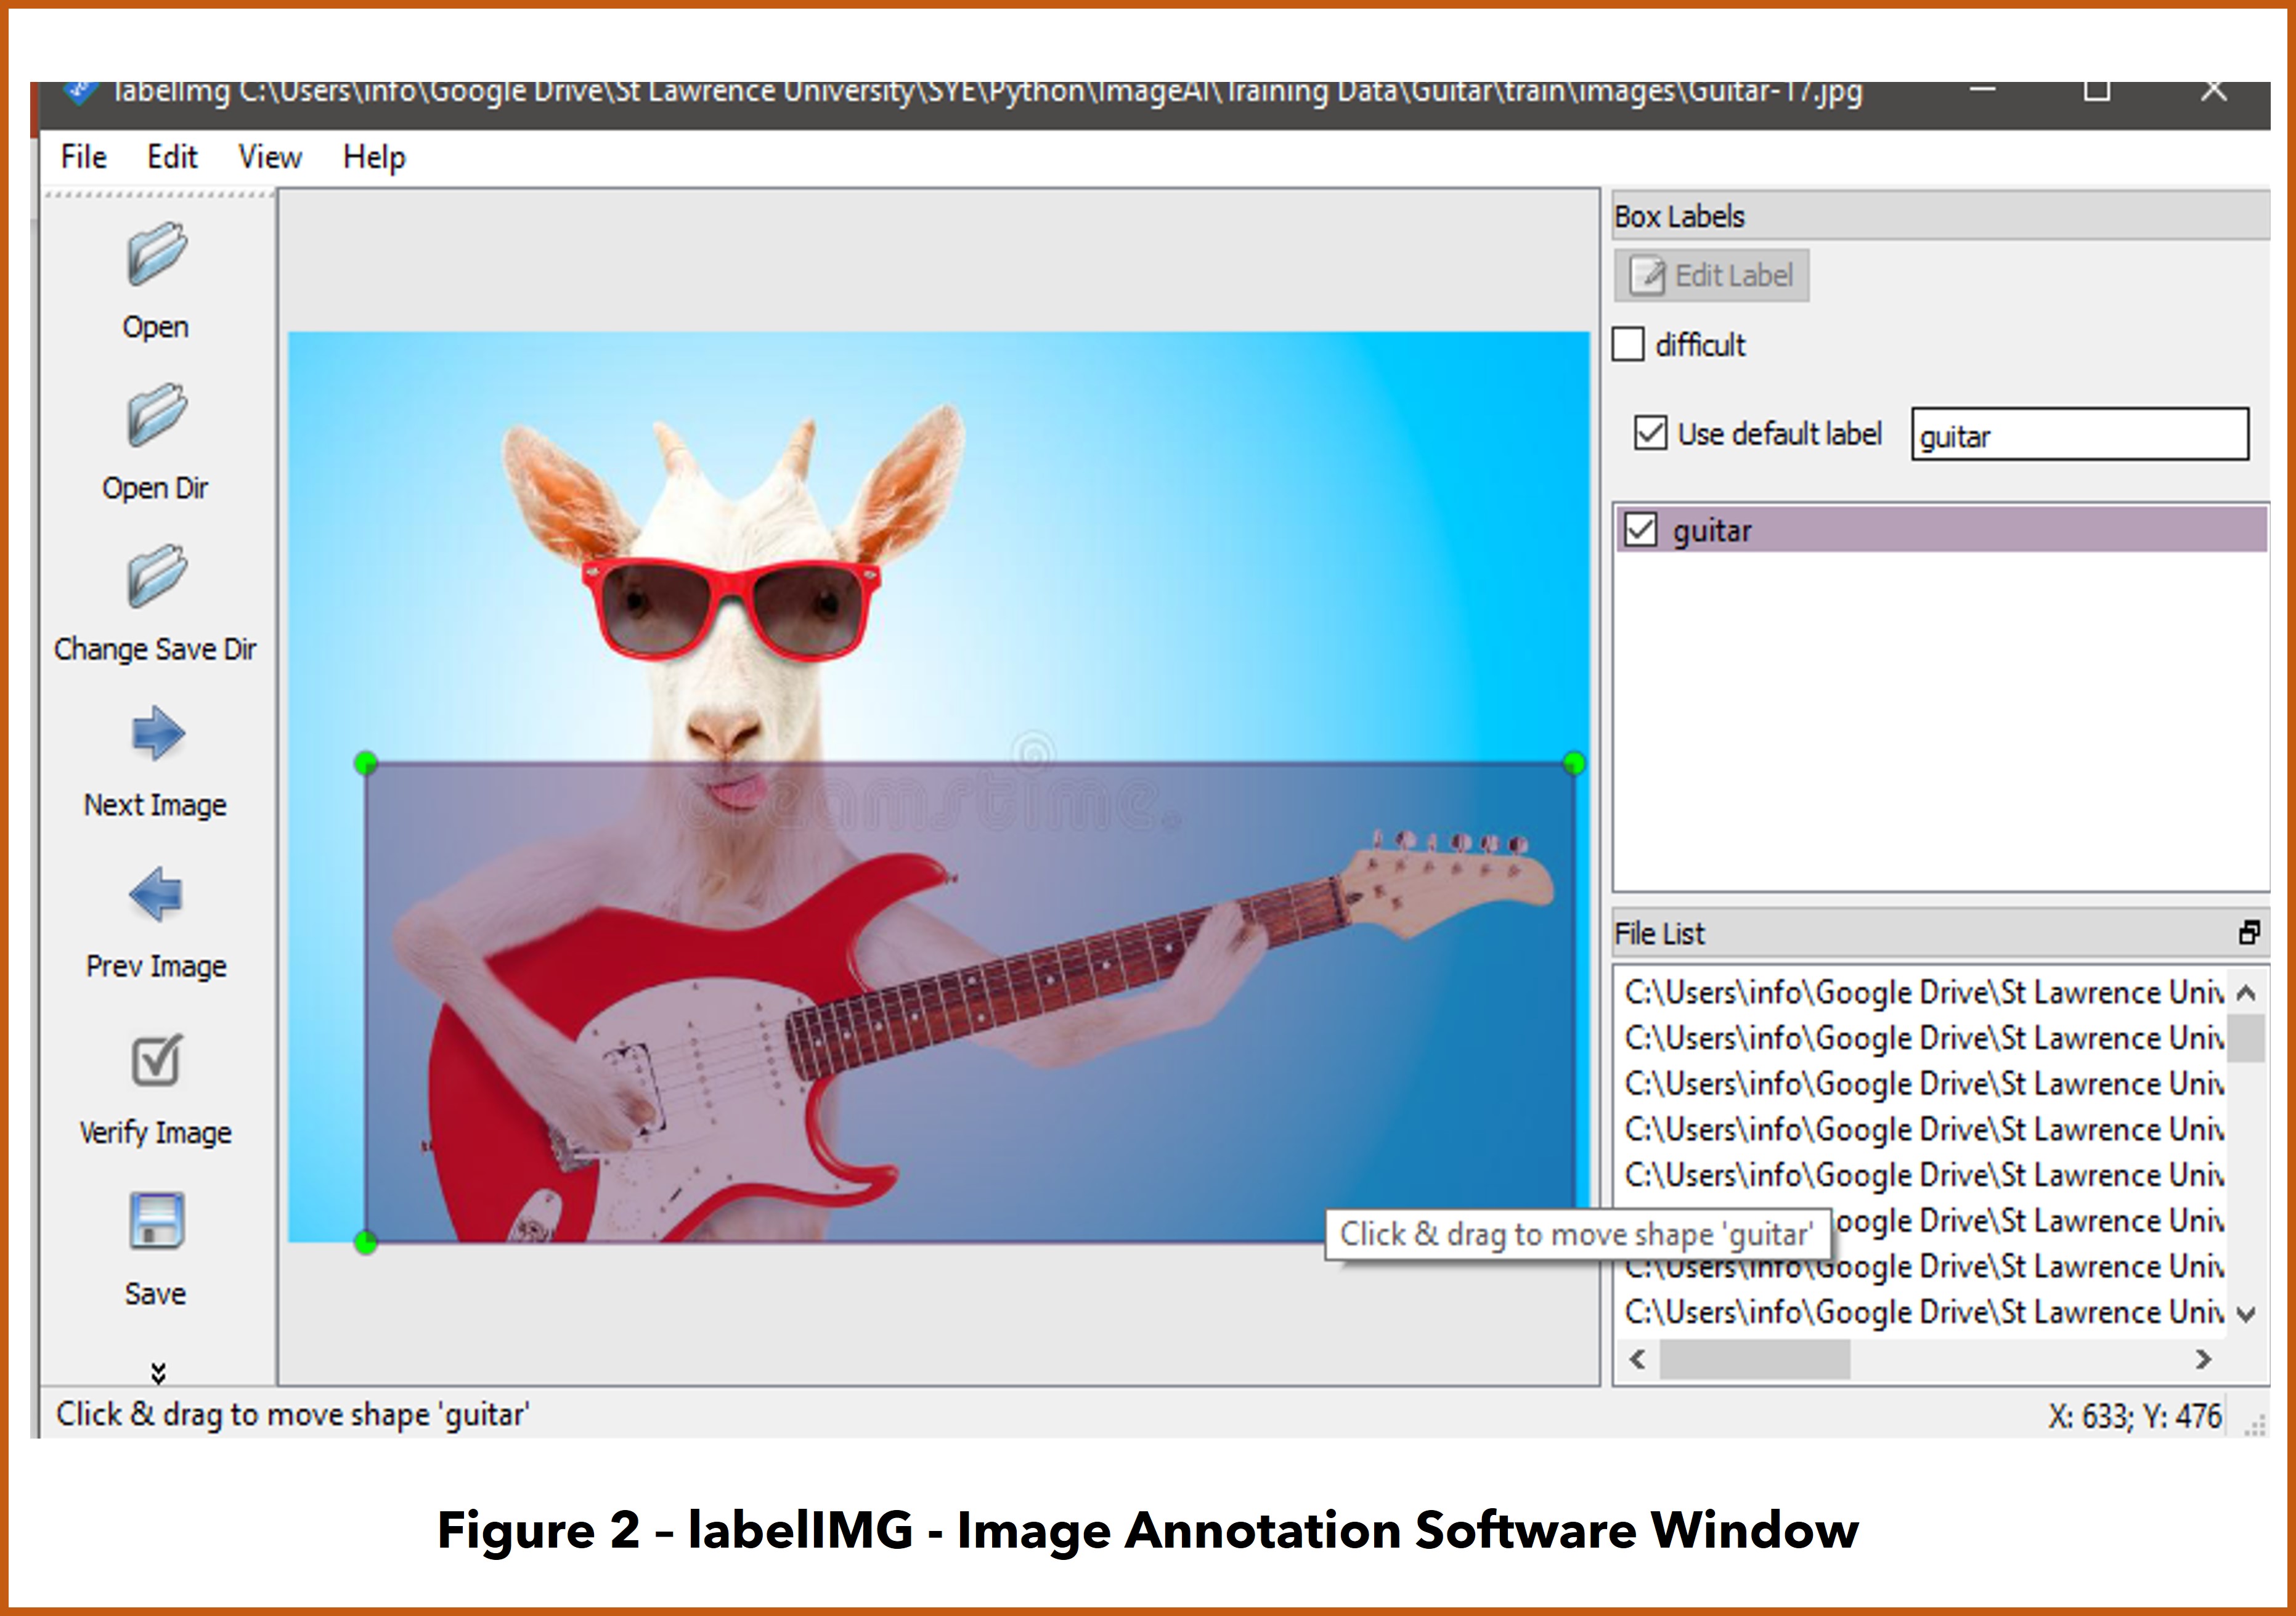The height and width of the screenshot is (1616, 2296).
Task: Uncheck Use default label checkbox
Action: [x=1650, y=433]
